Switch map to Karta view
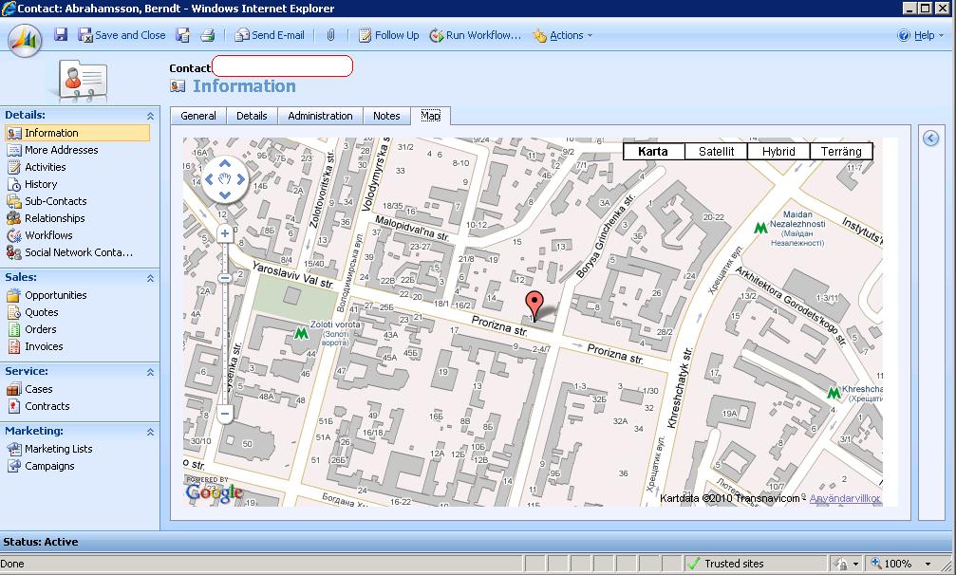The image size is (956, 575). click(x=653, y=151)
